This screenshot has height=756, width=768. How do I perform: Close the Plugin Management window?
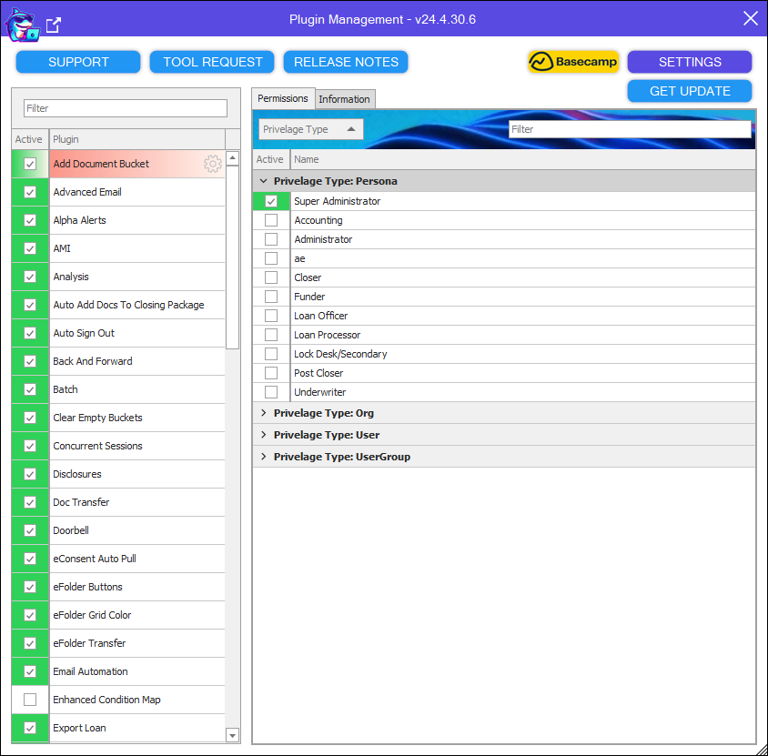click(750, 19)
